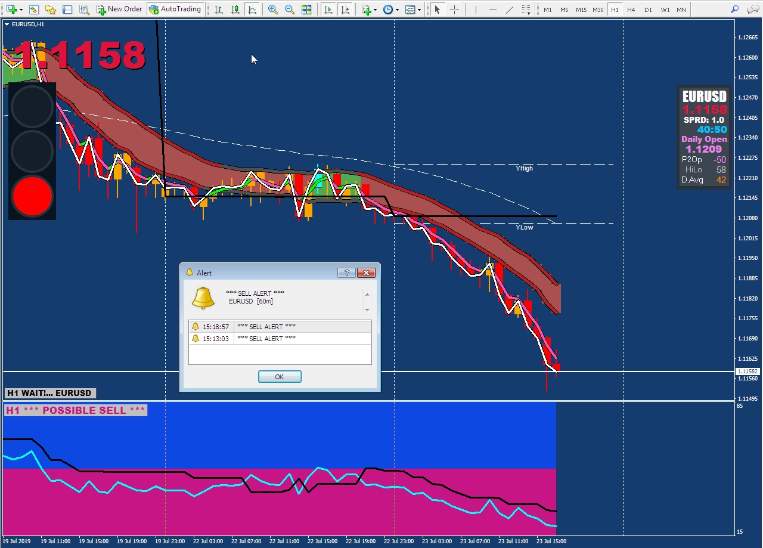Draw a vertical line tool

click(x=476, y=10)
